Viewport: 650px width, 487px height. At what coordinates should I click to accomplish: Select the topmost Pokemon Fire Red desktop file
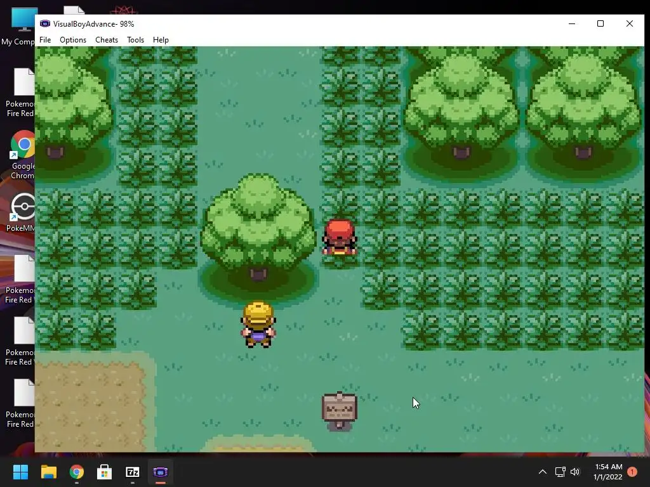point(21,93)
